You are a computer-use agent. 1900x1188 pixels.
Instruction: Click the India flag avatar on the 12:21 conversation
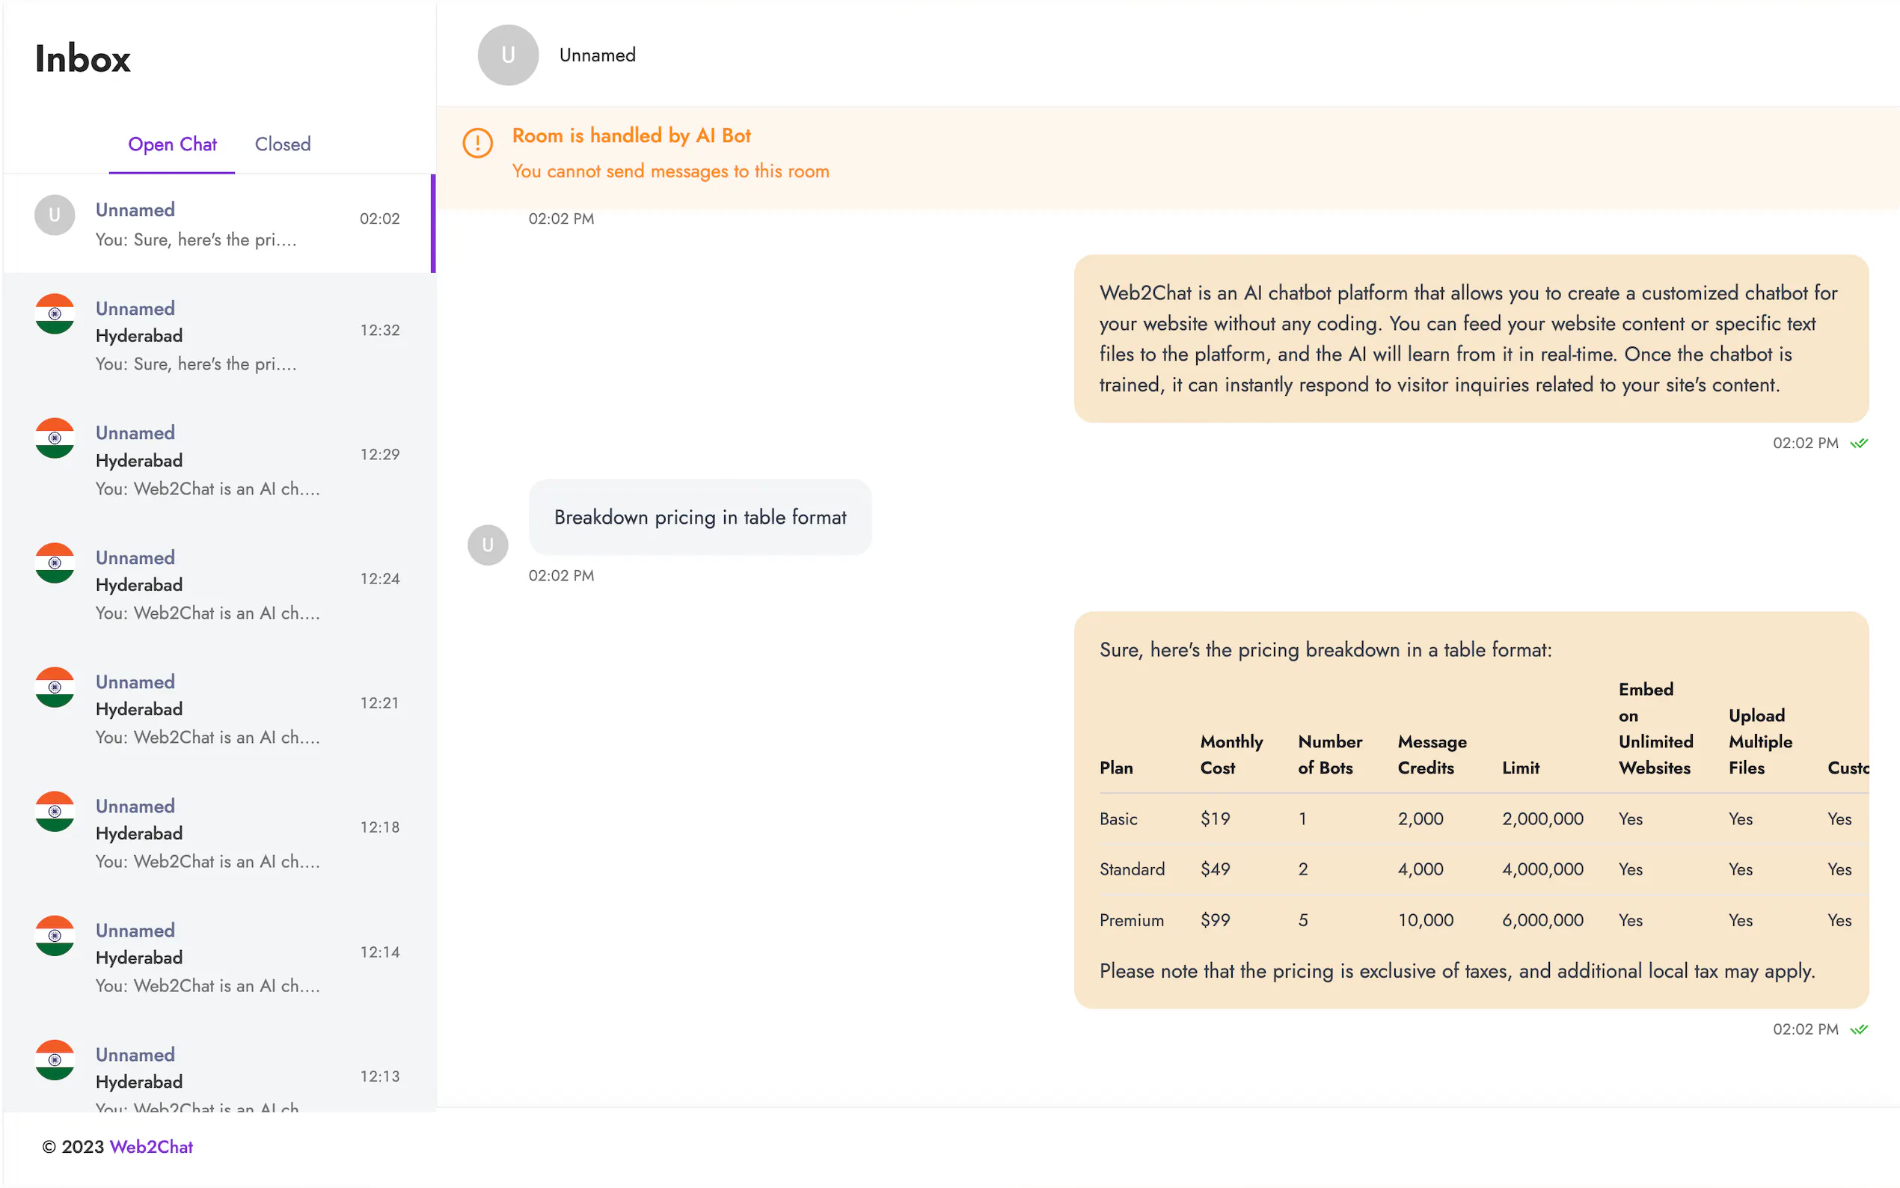(x=53, y=687)
